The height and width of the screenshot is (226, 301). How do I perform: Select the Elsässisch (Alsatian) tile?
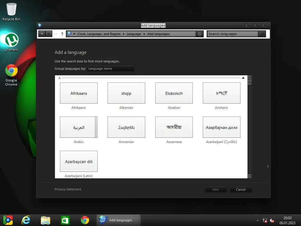coord(174,93)
